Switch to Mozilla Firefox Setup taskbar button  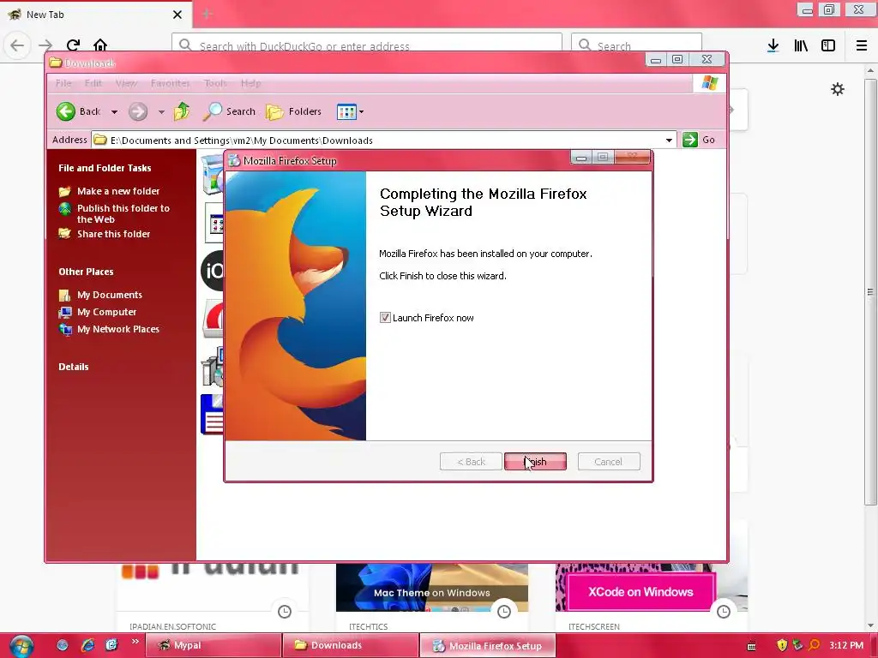click(x=488, y=645)
